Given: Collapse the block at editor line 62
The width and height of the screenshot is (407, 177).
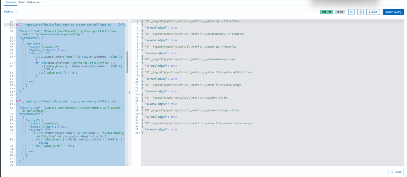Looking at the screenshot, I should (14, 28).
